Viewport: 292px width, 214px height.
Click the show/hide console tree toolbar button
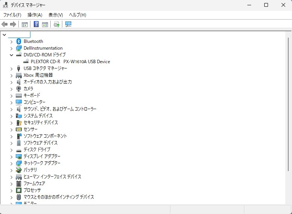[24, 24]
